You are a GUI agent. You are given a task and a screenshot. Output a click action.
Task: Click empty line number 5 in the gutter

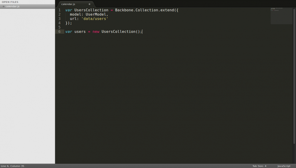pos(59,27)
